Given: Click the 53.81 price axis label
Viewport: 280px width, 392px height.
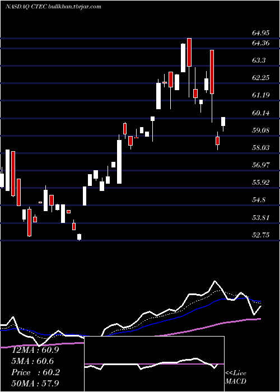Looking at the screenshot, I should point(260,217).
